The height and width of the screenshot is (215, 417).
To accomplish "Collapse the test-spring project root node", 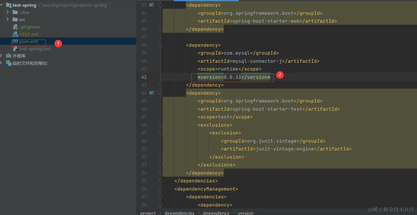I will [2, 5].
